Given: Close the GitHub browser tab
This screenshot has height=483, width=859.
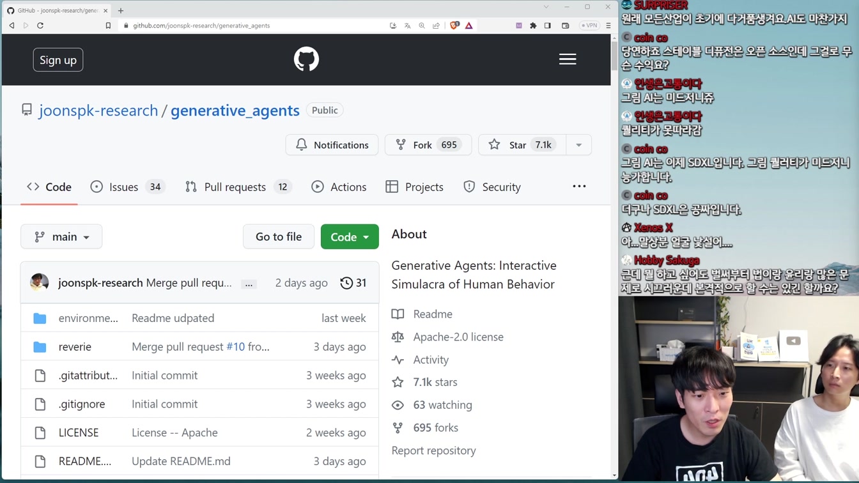Looking at the screenshot, I should [105, 10].
